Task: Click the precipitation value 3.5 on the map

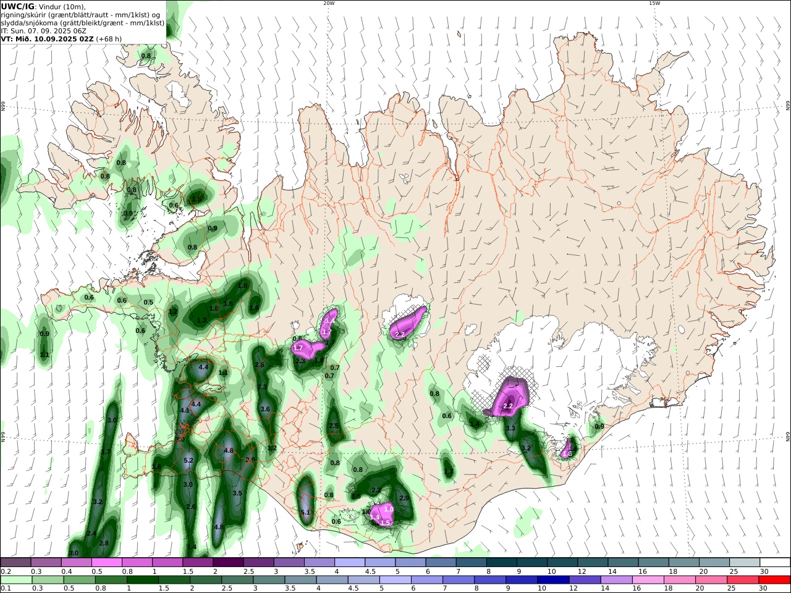Action: (237, 494)
